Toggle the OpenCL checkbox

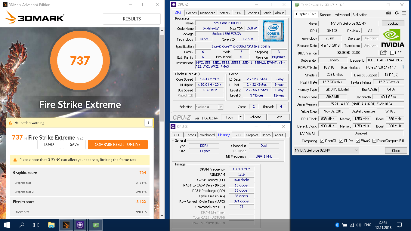coord(322,140)
